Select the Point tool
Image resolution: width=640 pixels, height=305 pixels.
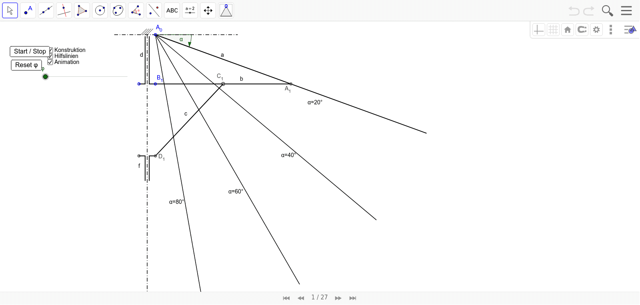(28, 10)
